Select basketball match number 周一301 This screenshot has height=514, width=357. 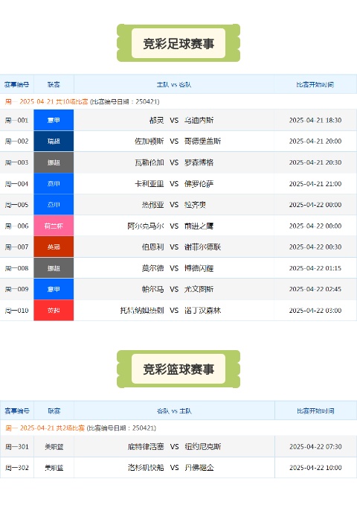pyautogui.click(x=17, y=447)
